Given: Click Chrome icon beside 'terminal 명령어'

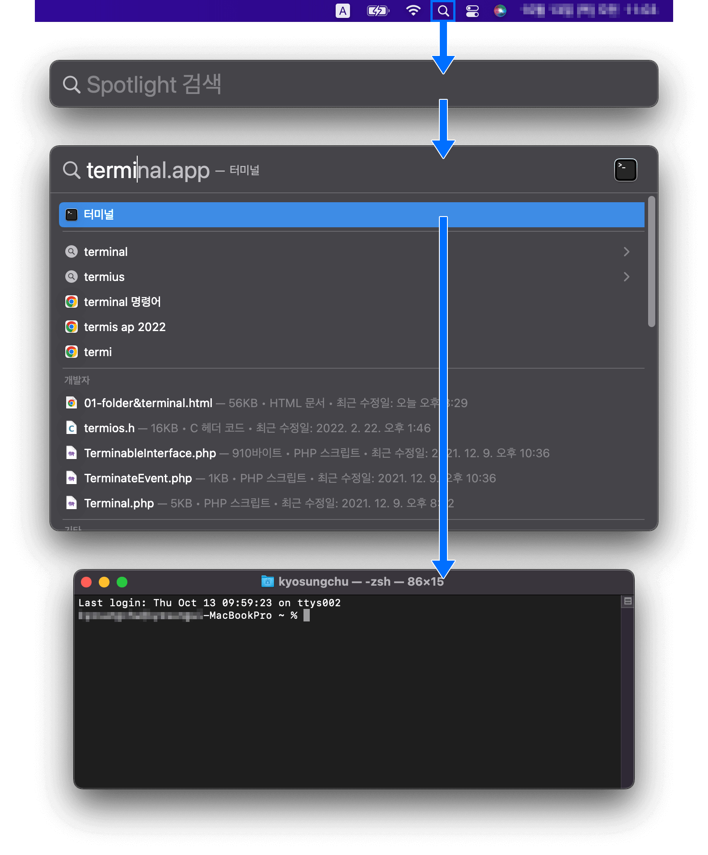Looking at the screenshot, I should coord(72,302).
